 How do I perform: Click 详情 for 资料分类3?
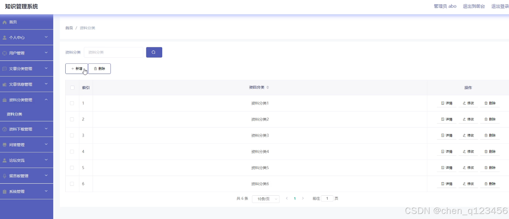[x=447, y=136]
